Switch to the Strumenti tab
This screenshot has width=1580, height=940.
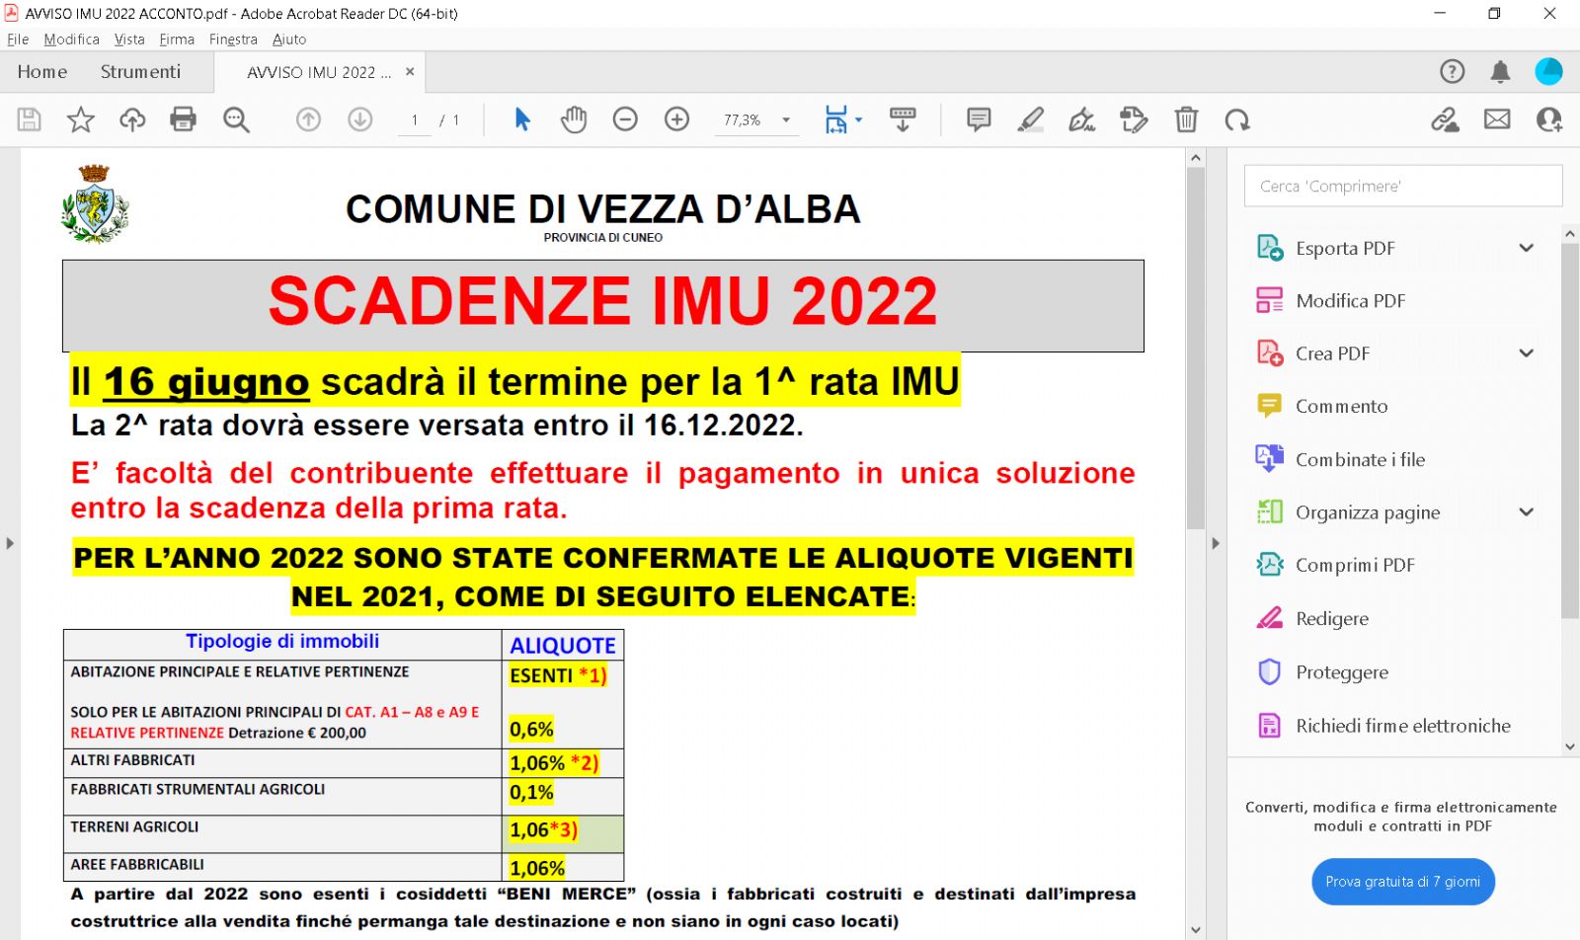(x=140, y=72)
